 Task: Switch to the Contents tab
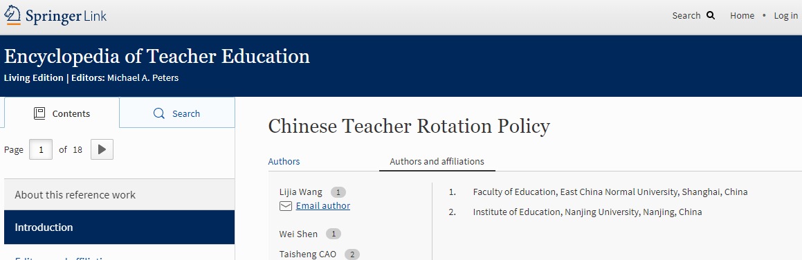[62, 113]
